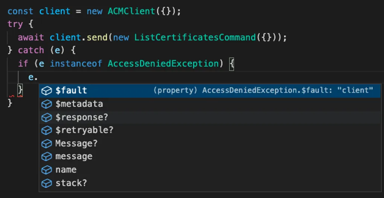
Task: Click the cube icon next to $retryable?
Action: click(46, 130)
